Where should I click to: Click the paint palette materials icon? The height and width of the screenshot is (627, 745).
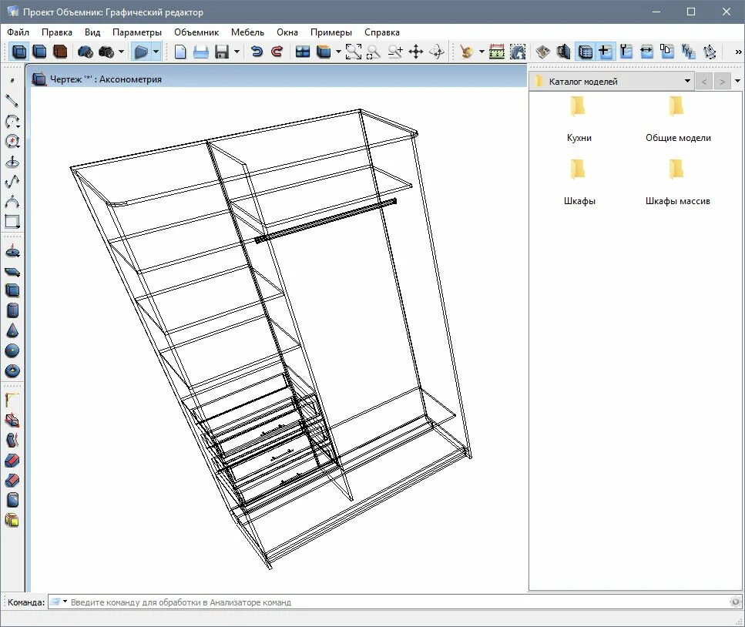point(467,52)
